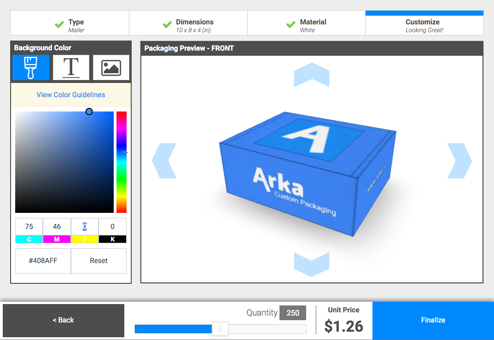This screenshot has height=340, width=494.
Task: Click the black K label swatch
Action: pos(112,239)
